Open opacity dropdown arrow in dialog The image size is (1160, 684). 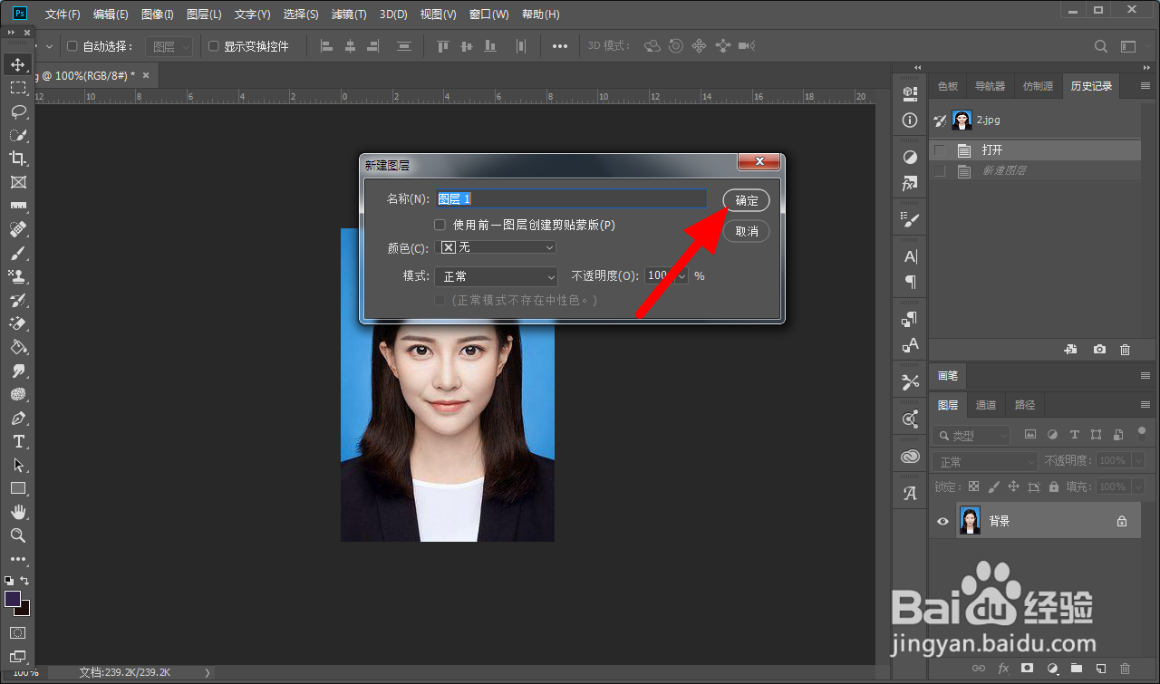coord(681,275)
